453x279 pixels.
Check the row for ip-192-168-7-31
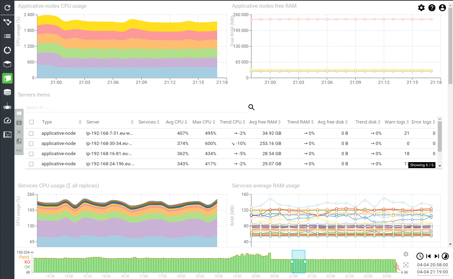pyautogui.click(x=31, y=133)
